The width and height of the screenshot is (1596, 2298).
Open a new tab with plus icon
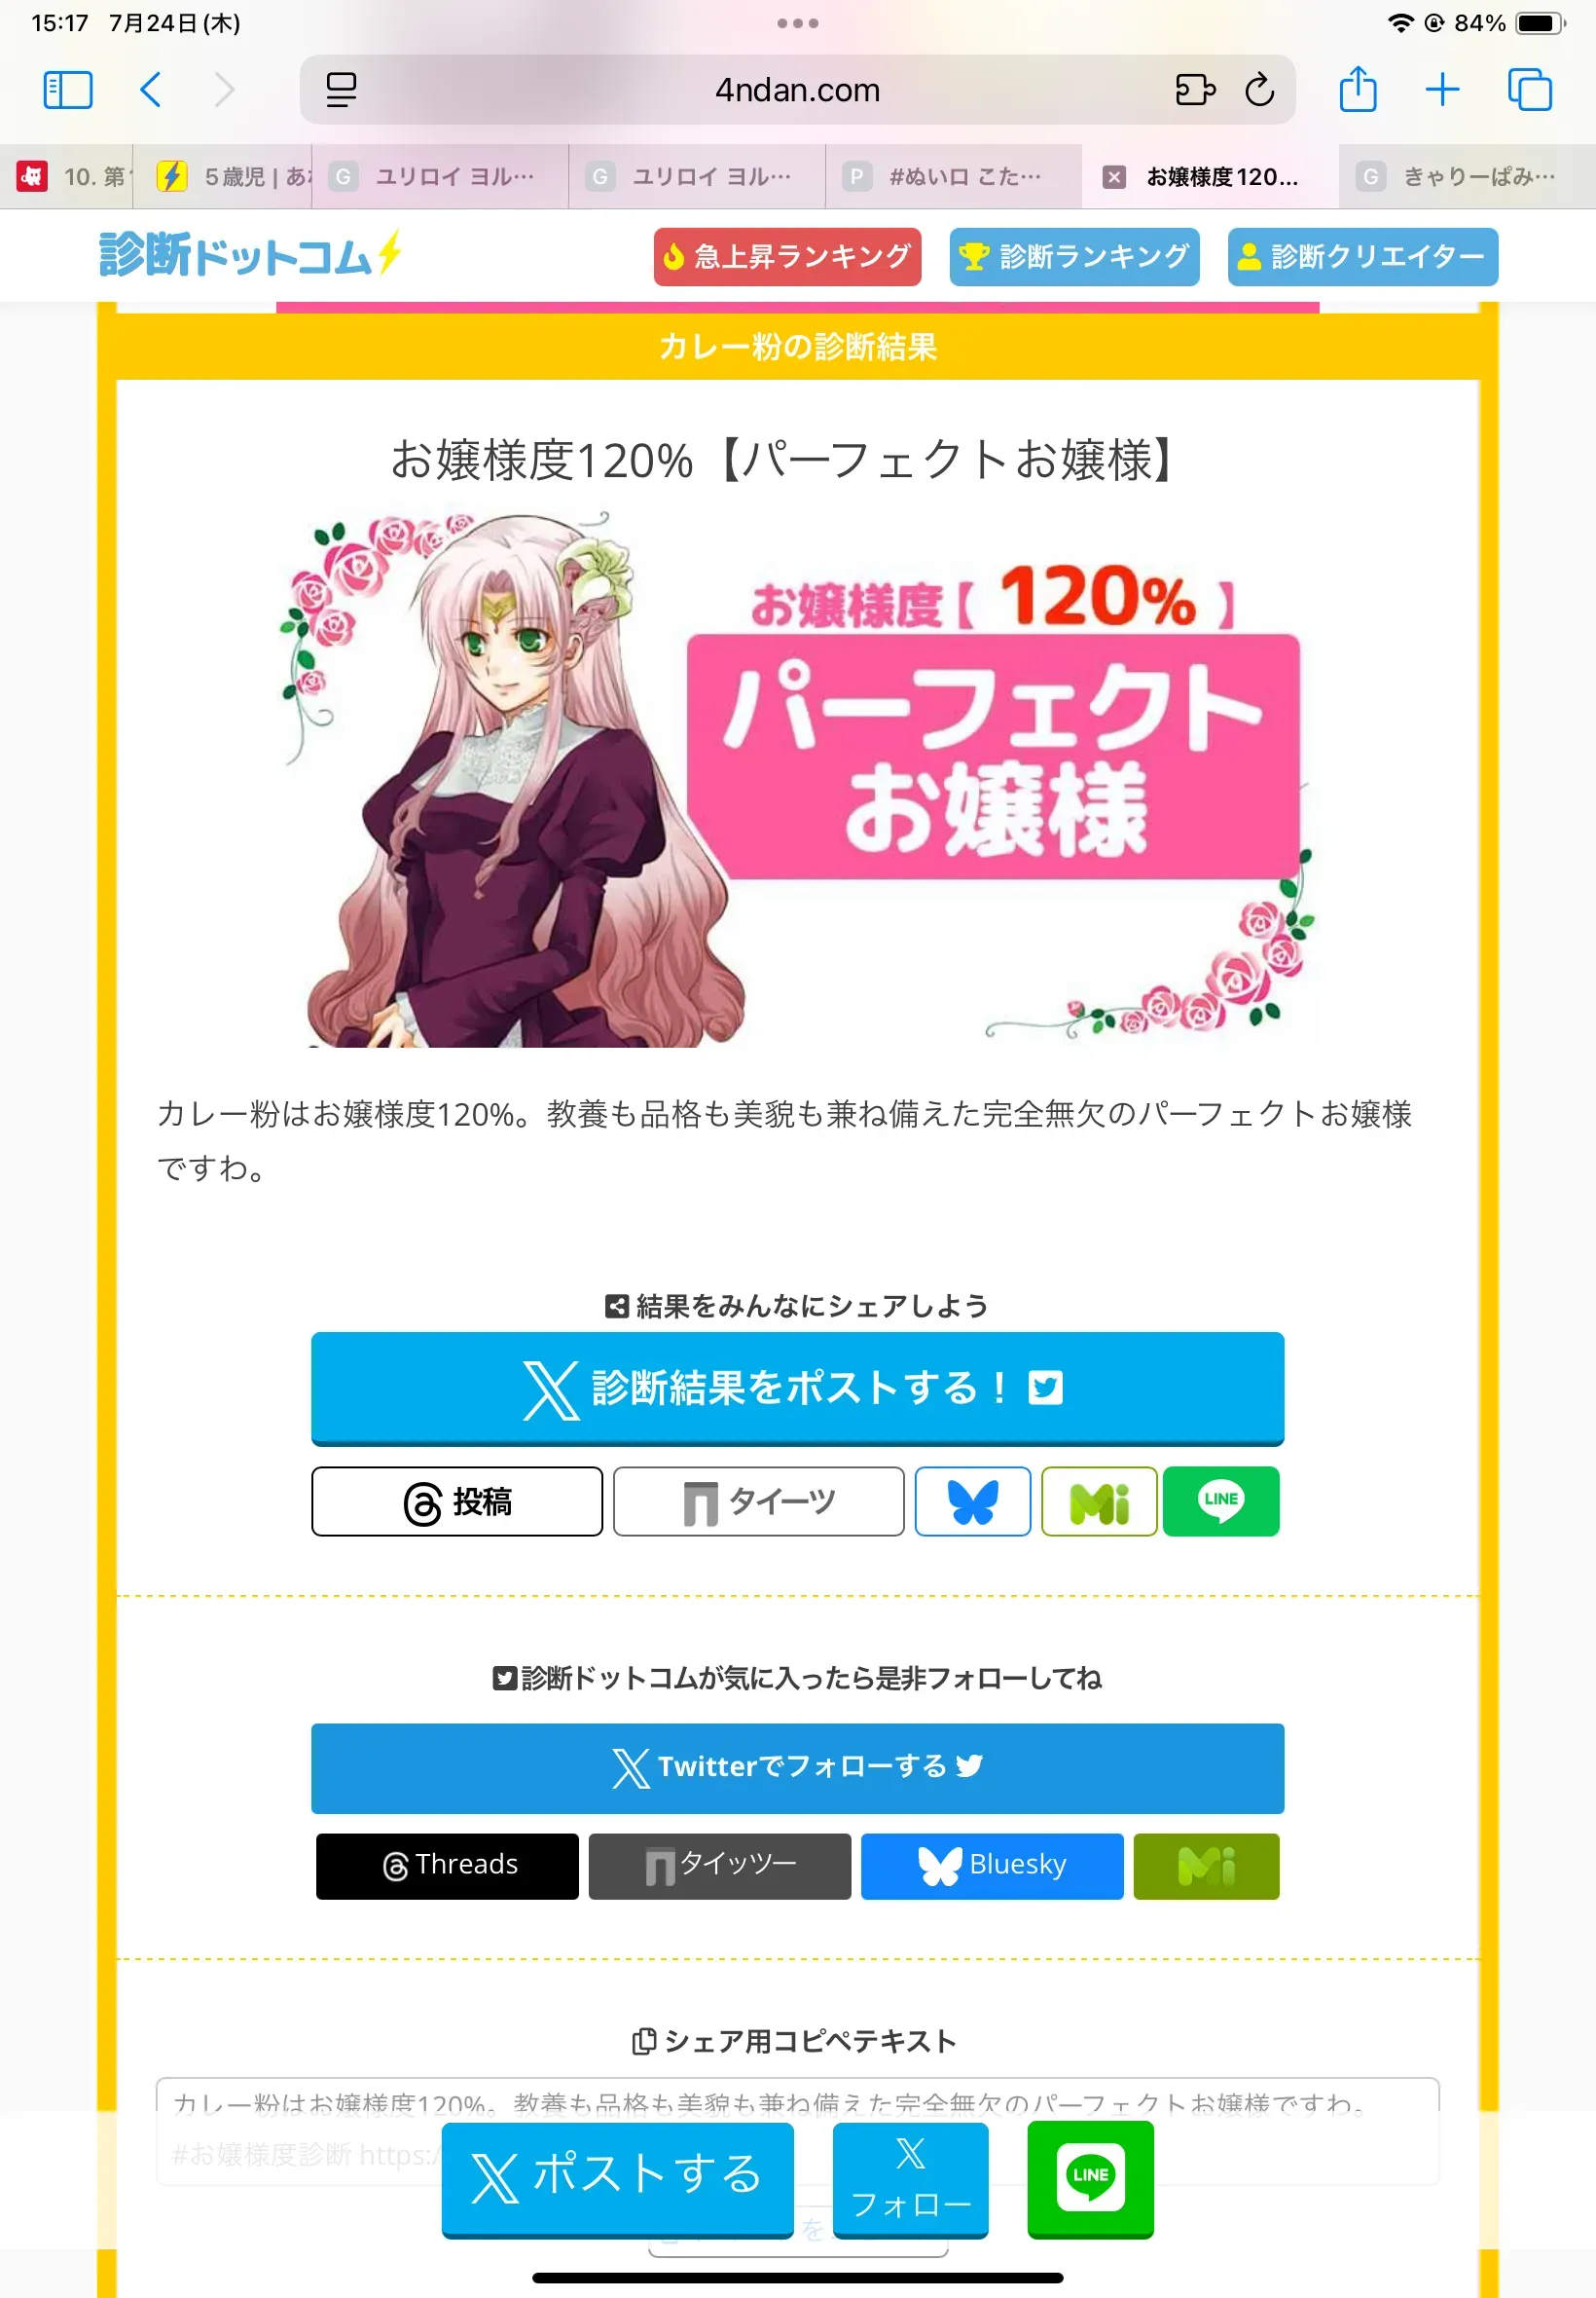click(1442, 90)
